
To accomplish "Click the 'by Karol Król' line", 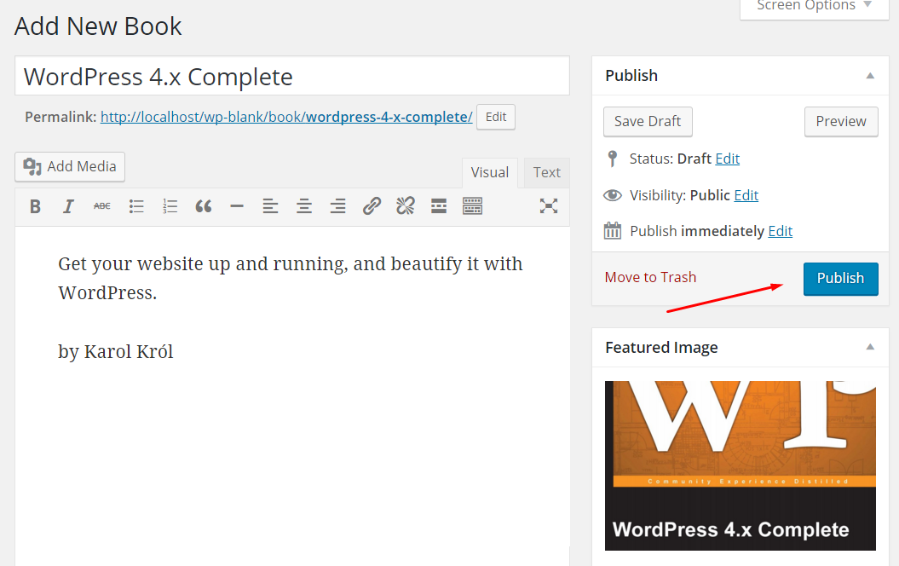I will (x=115, y=351).
